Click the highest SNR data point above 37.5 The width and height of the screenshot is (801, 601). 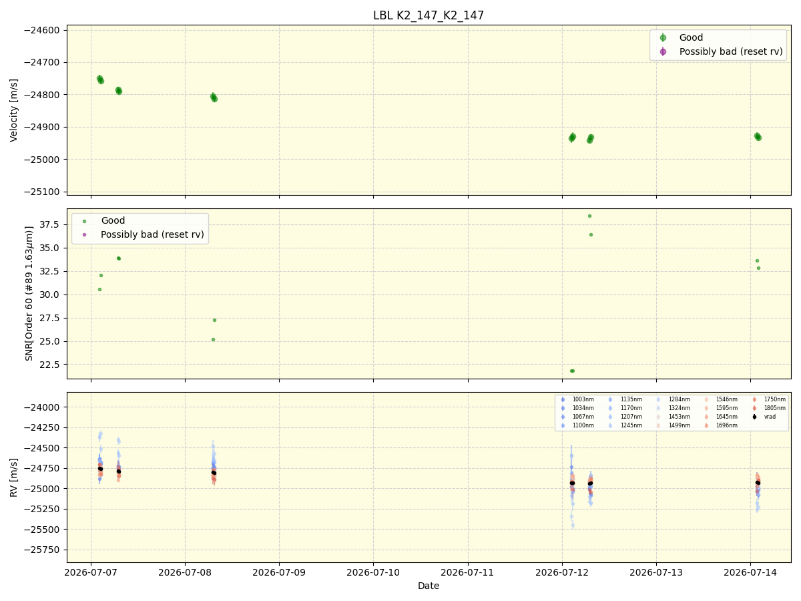pyautogui.click(x=589, y=216)
